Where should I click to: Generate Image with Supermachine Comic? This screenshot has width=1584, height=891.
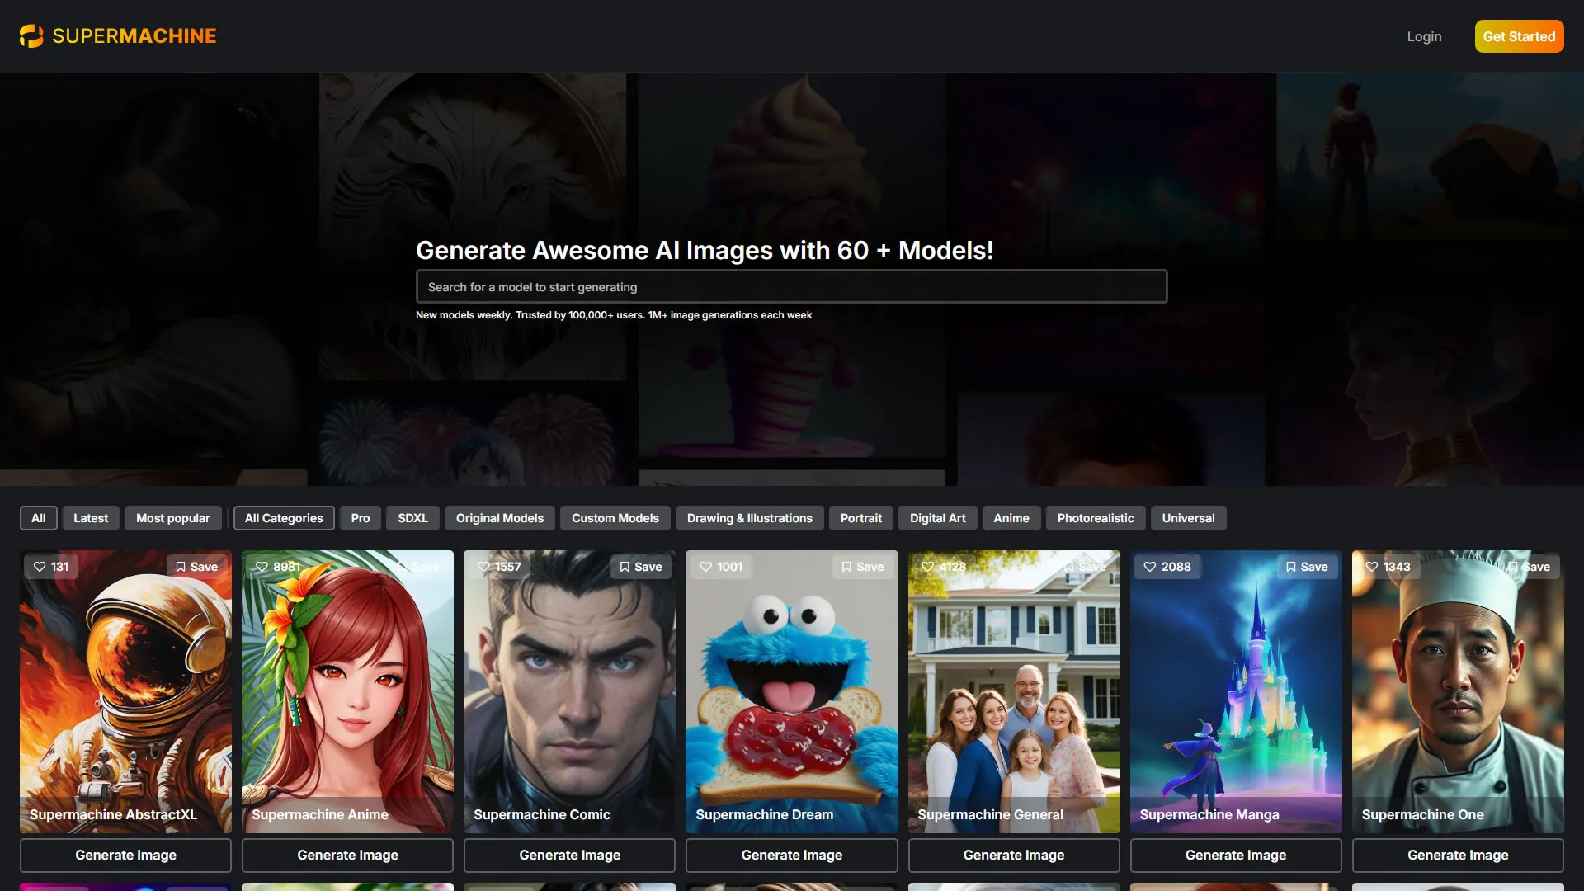click(569, 856)
